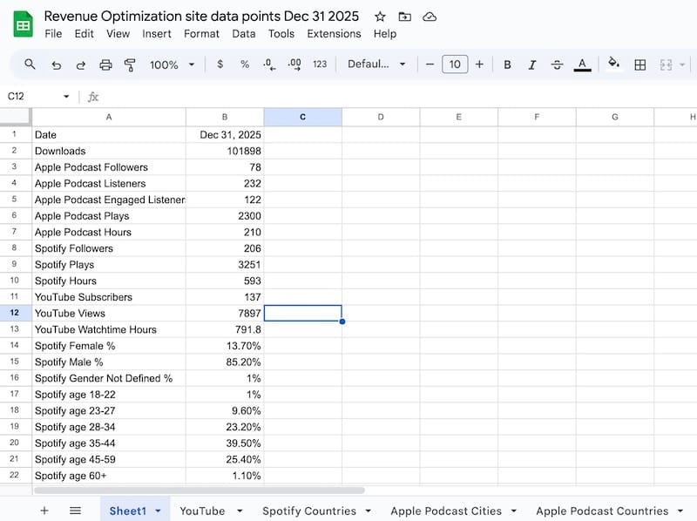The height and width of the screenshot is (521, 697).
Task: Format as currency with dollar icon
Action: (220, 64)
